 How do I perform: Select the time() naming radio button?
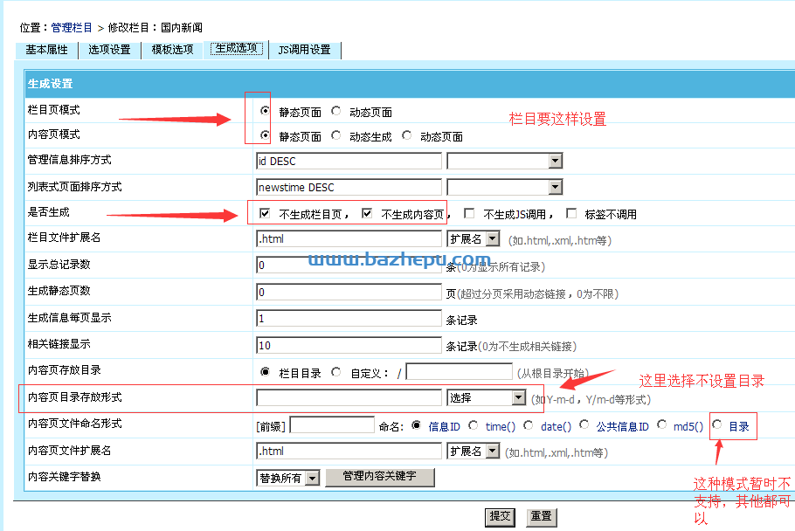tap(473, 425)
